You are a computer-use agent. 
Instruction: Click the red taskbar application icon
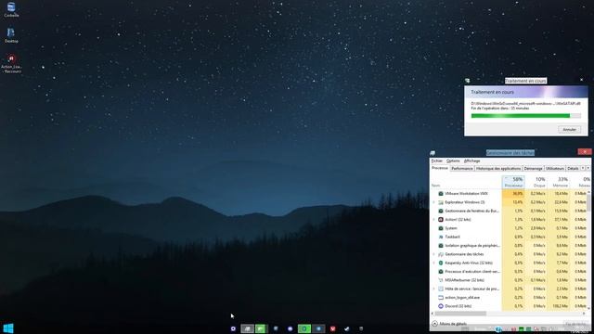[332, 328]
